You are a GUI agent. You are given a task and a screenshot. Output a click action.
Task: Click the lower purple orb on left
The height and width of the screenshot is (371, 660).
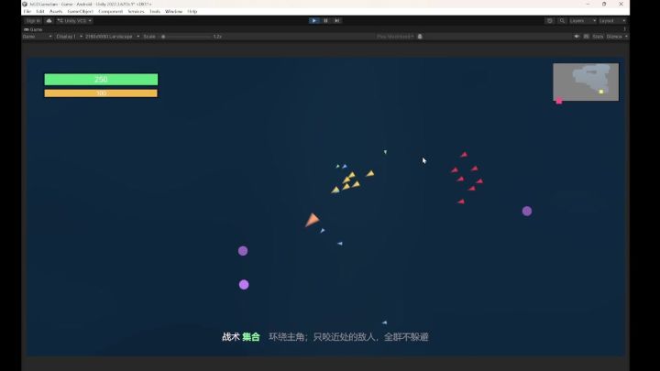point(244,285)
